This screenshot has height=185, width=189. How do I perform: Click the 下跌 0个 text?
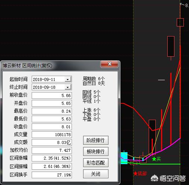(92, 115)
